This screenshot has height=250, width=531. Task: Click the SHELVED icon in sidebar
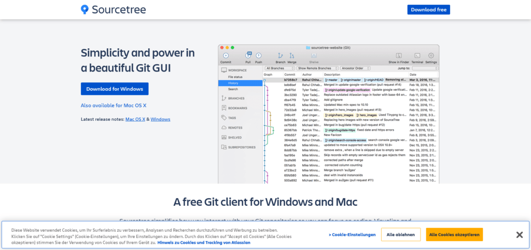point(224,137)
